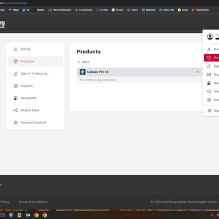Click the second Chrome icon in taskbar
The height and width of the screenshot is (219, 219).
tap(45, 215)
